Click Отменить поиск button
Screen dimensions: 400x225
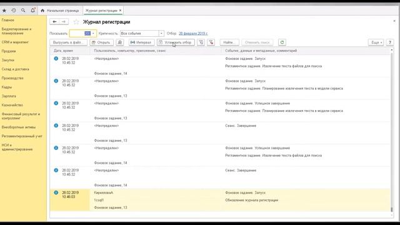pyautogui.click(x=257, y=42)
